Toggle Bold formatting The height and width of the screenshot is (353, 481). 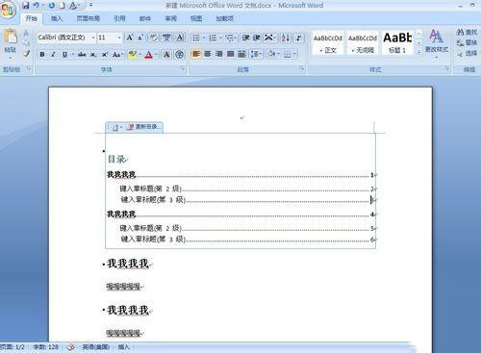tap(42, 55)
